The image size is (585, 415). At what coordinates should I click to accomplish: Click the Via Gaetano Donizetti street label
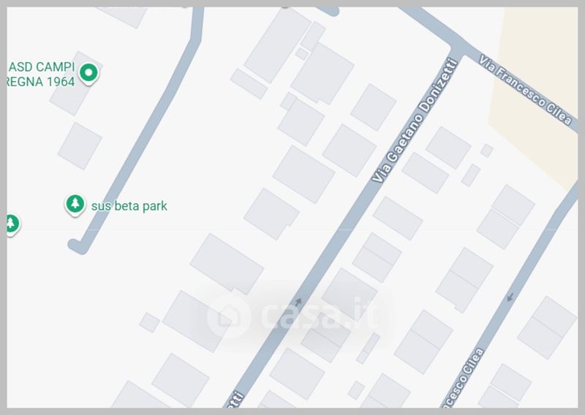[415, 121]
